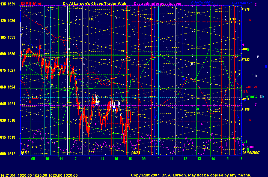Viewport: 268px width, 177px height.
Task: Pick the "075 1527" axis value
Action: click(x=8, y=71)
